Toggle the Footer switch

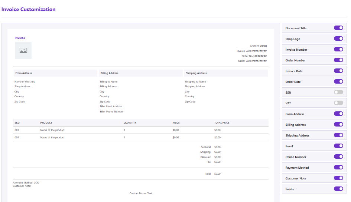(x=338, y=189)
